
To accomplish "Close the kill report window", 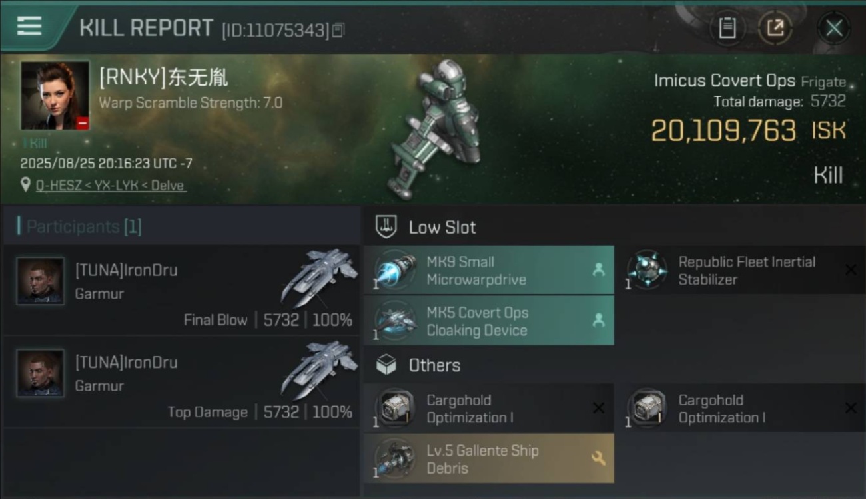I will pyautogui.click(x=834, y=28).
